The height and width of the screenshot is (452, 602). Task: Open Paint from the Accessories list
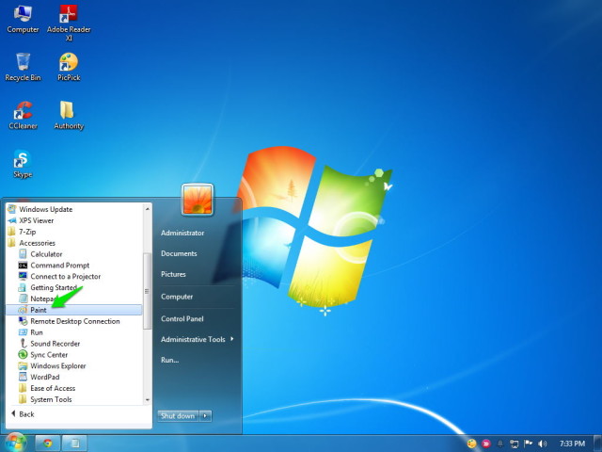[x=73, y=310]
